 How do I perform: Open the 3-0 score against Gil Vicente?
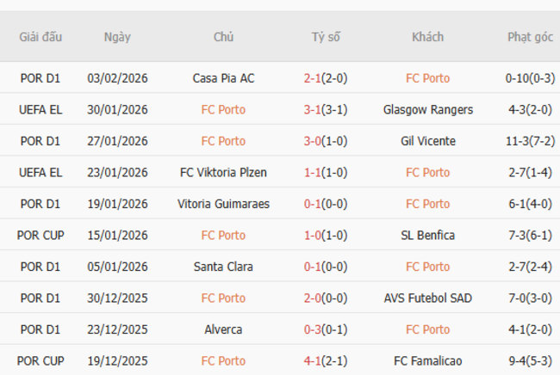(x=312, y=141)
